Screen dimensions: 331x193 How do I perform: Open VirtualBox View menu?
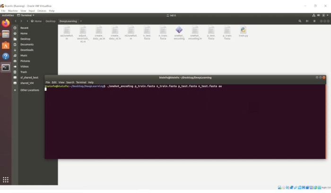(23, 11)
